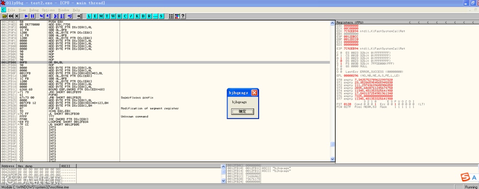Click the Help question mark icon
Viewport: 479px width, 189px height.
[183, 16]
